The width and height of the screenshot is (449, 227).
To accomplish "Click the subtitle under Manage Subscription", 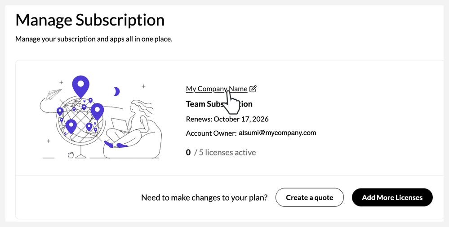I will coord(93,39).
